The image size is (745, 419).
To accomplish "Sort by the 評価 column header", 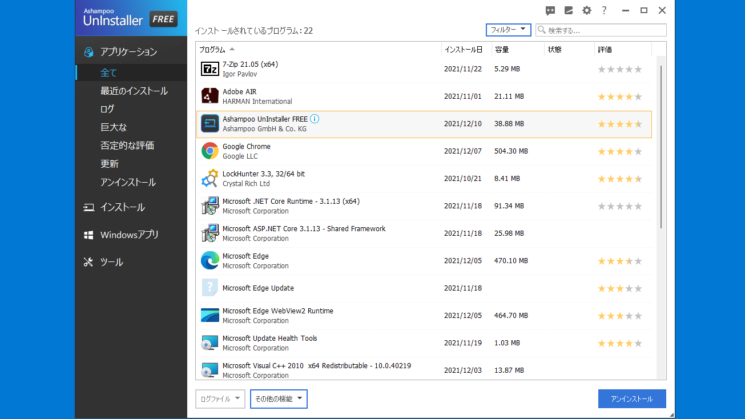I will (623, 50).
